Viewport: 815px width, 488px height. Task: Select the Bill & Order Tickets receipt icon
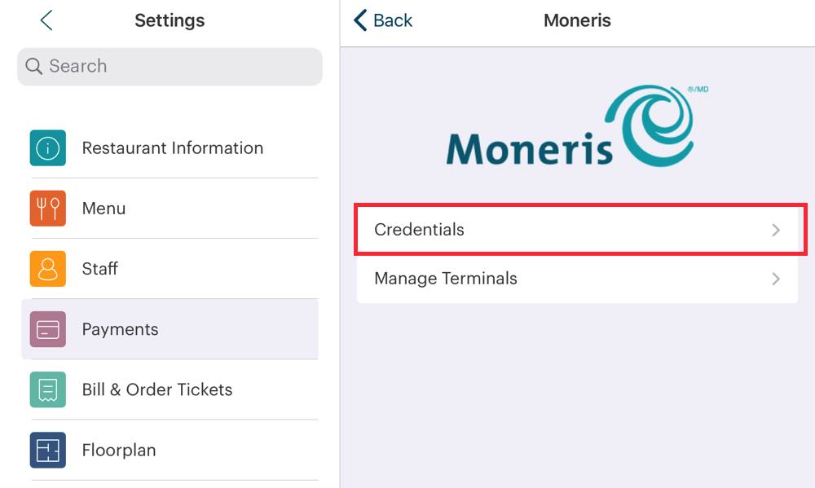pos(47,389)
